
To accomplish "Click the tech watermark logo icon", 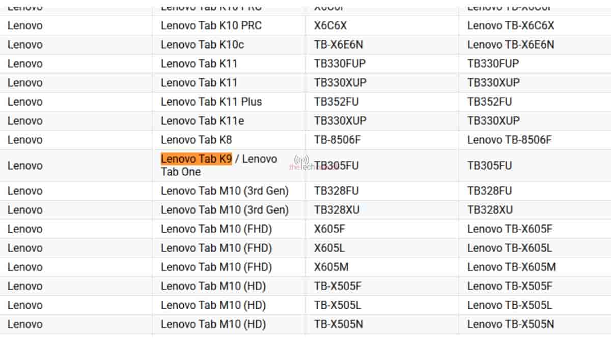I will 302,160.
